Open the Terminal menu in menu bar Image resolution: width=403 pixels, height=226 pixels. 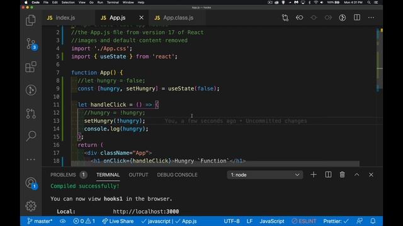(x=113, y=3)
